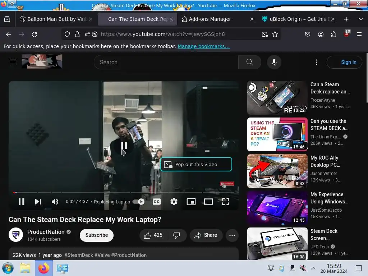Click Pop out this video button

[x=196, y=164]
